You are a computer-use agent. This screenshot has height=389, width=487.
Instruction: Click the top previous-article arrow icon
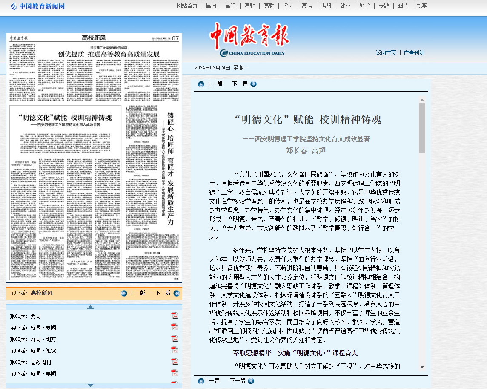pos(201,84)
